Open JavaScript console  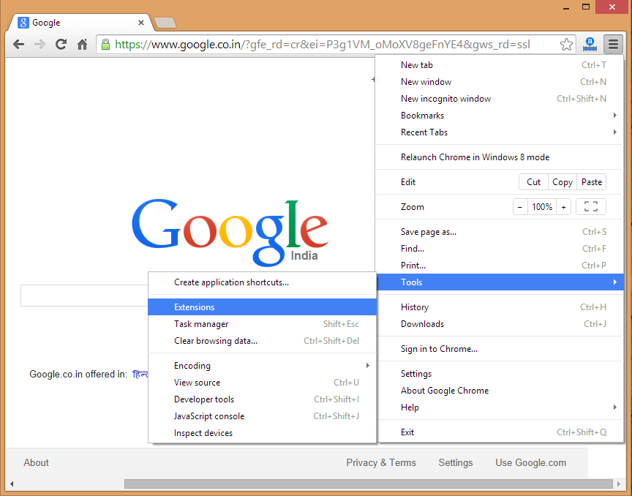[263, 416]
